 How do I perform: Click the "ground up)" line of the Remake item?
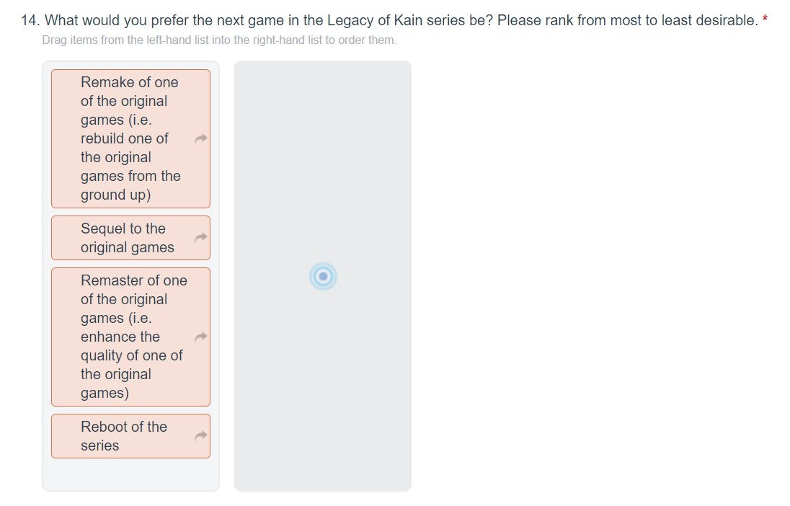pos(116,195)
